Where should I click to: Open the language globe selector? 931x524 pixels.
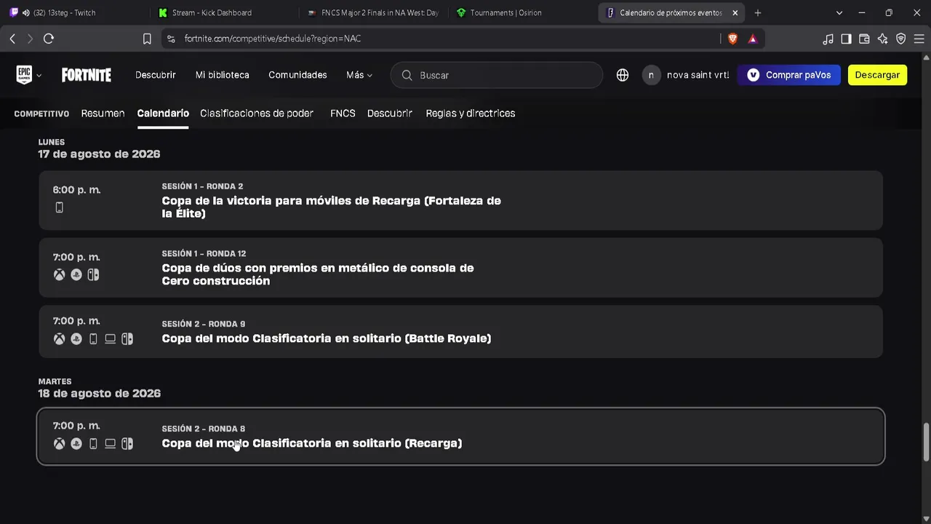623,75
